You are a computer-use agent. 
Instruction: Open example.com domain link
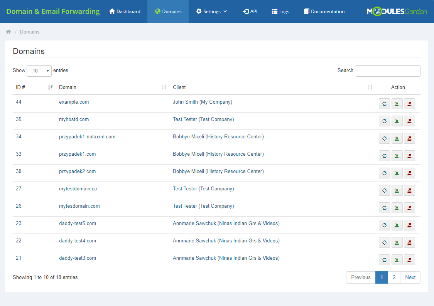pyautogui.click(x=74, y=102)
